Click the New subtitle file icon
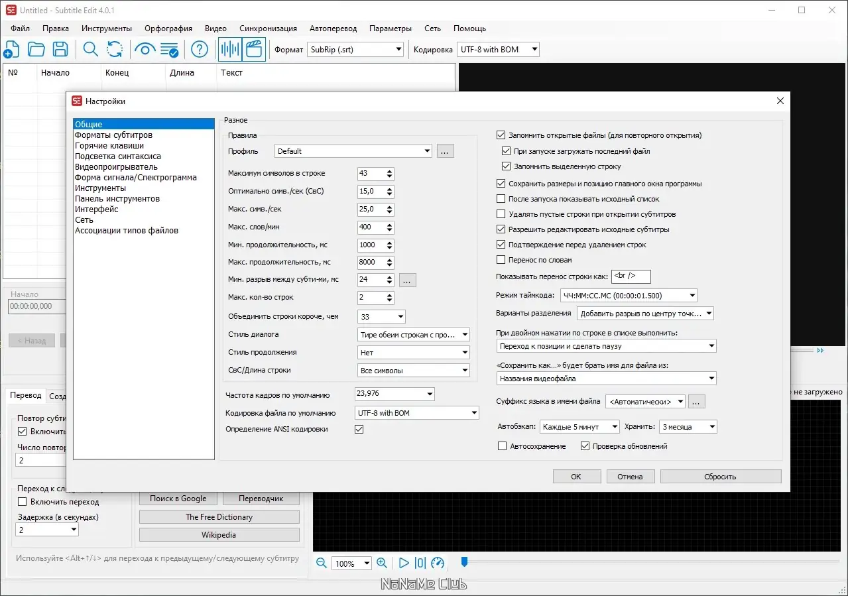The width and height of the screenshot is (848, 596). coord(11,49)
